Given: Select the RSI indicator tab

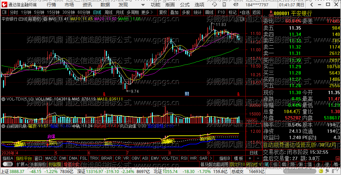Looking at the screenshot, I should [184, 158].
